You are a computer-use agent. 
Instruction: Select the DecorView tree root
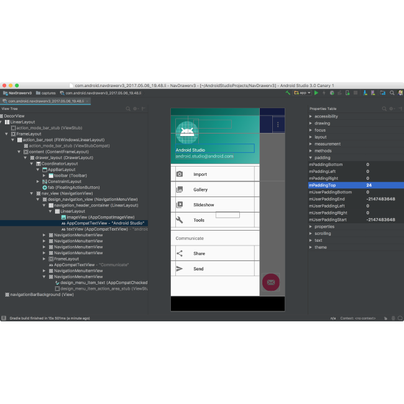point(12,116)
